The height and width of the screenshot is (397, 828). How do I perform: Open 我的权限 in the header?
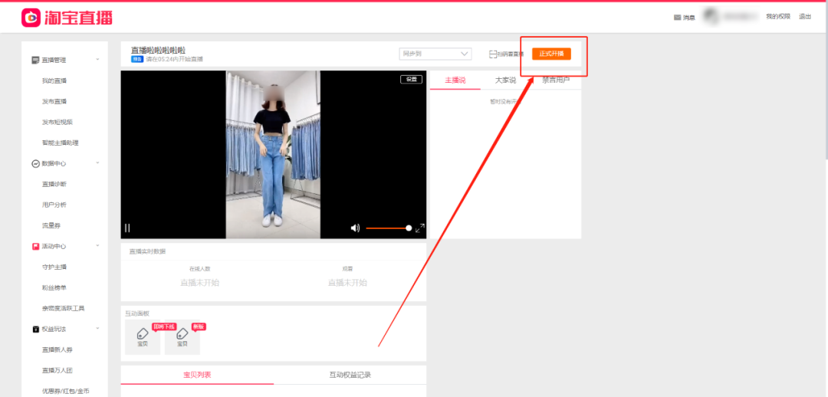(x=778, y=17)
